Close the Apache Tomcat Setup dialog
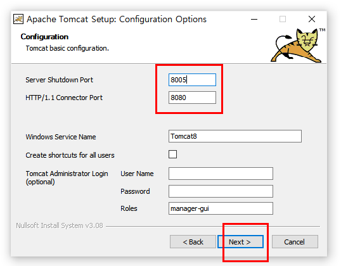The image size is (341, 266). point(312,19)
